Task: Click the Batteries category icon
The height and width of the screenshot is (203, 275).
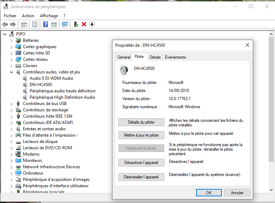Action: coord(18,40)
